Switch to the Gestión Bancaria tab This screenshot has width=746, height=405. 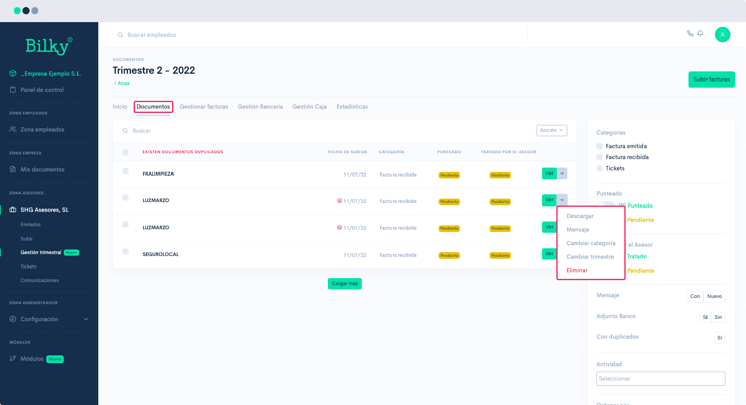(x=260, y=107)
